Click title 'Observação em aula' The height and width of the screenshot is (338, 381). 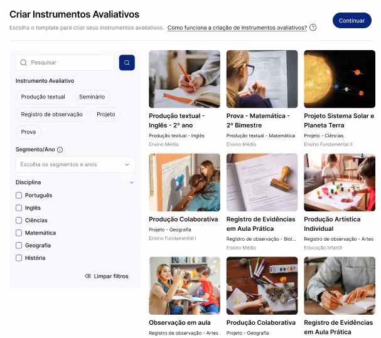click(x=180, y=323)
